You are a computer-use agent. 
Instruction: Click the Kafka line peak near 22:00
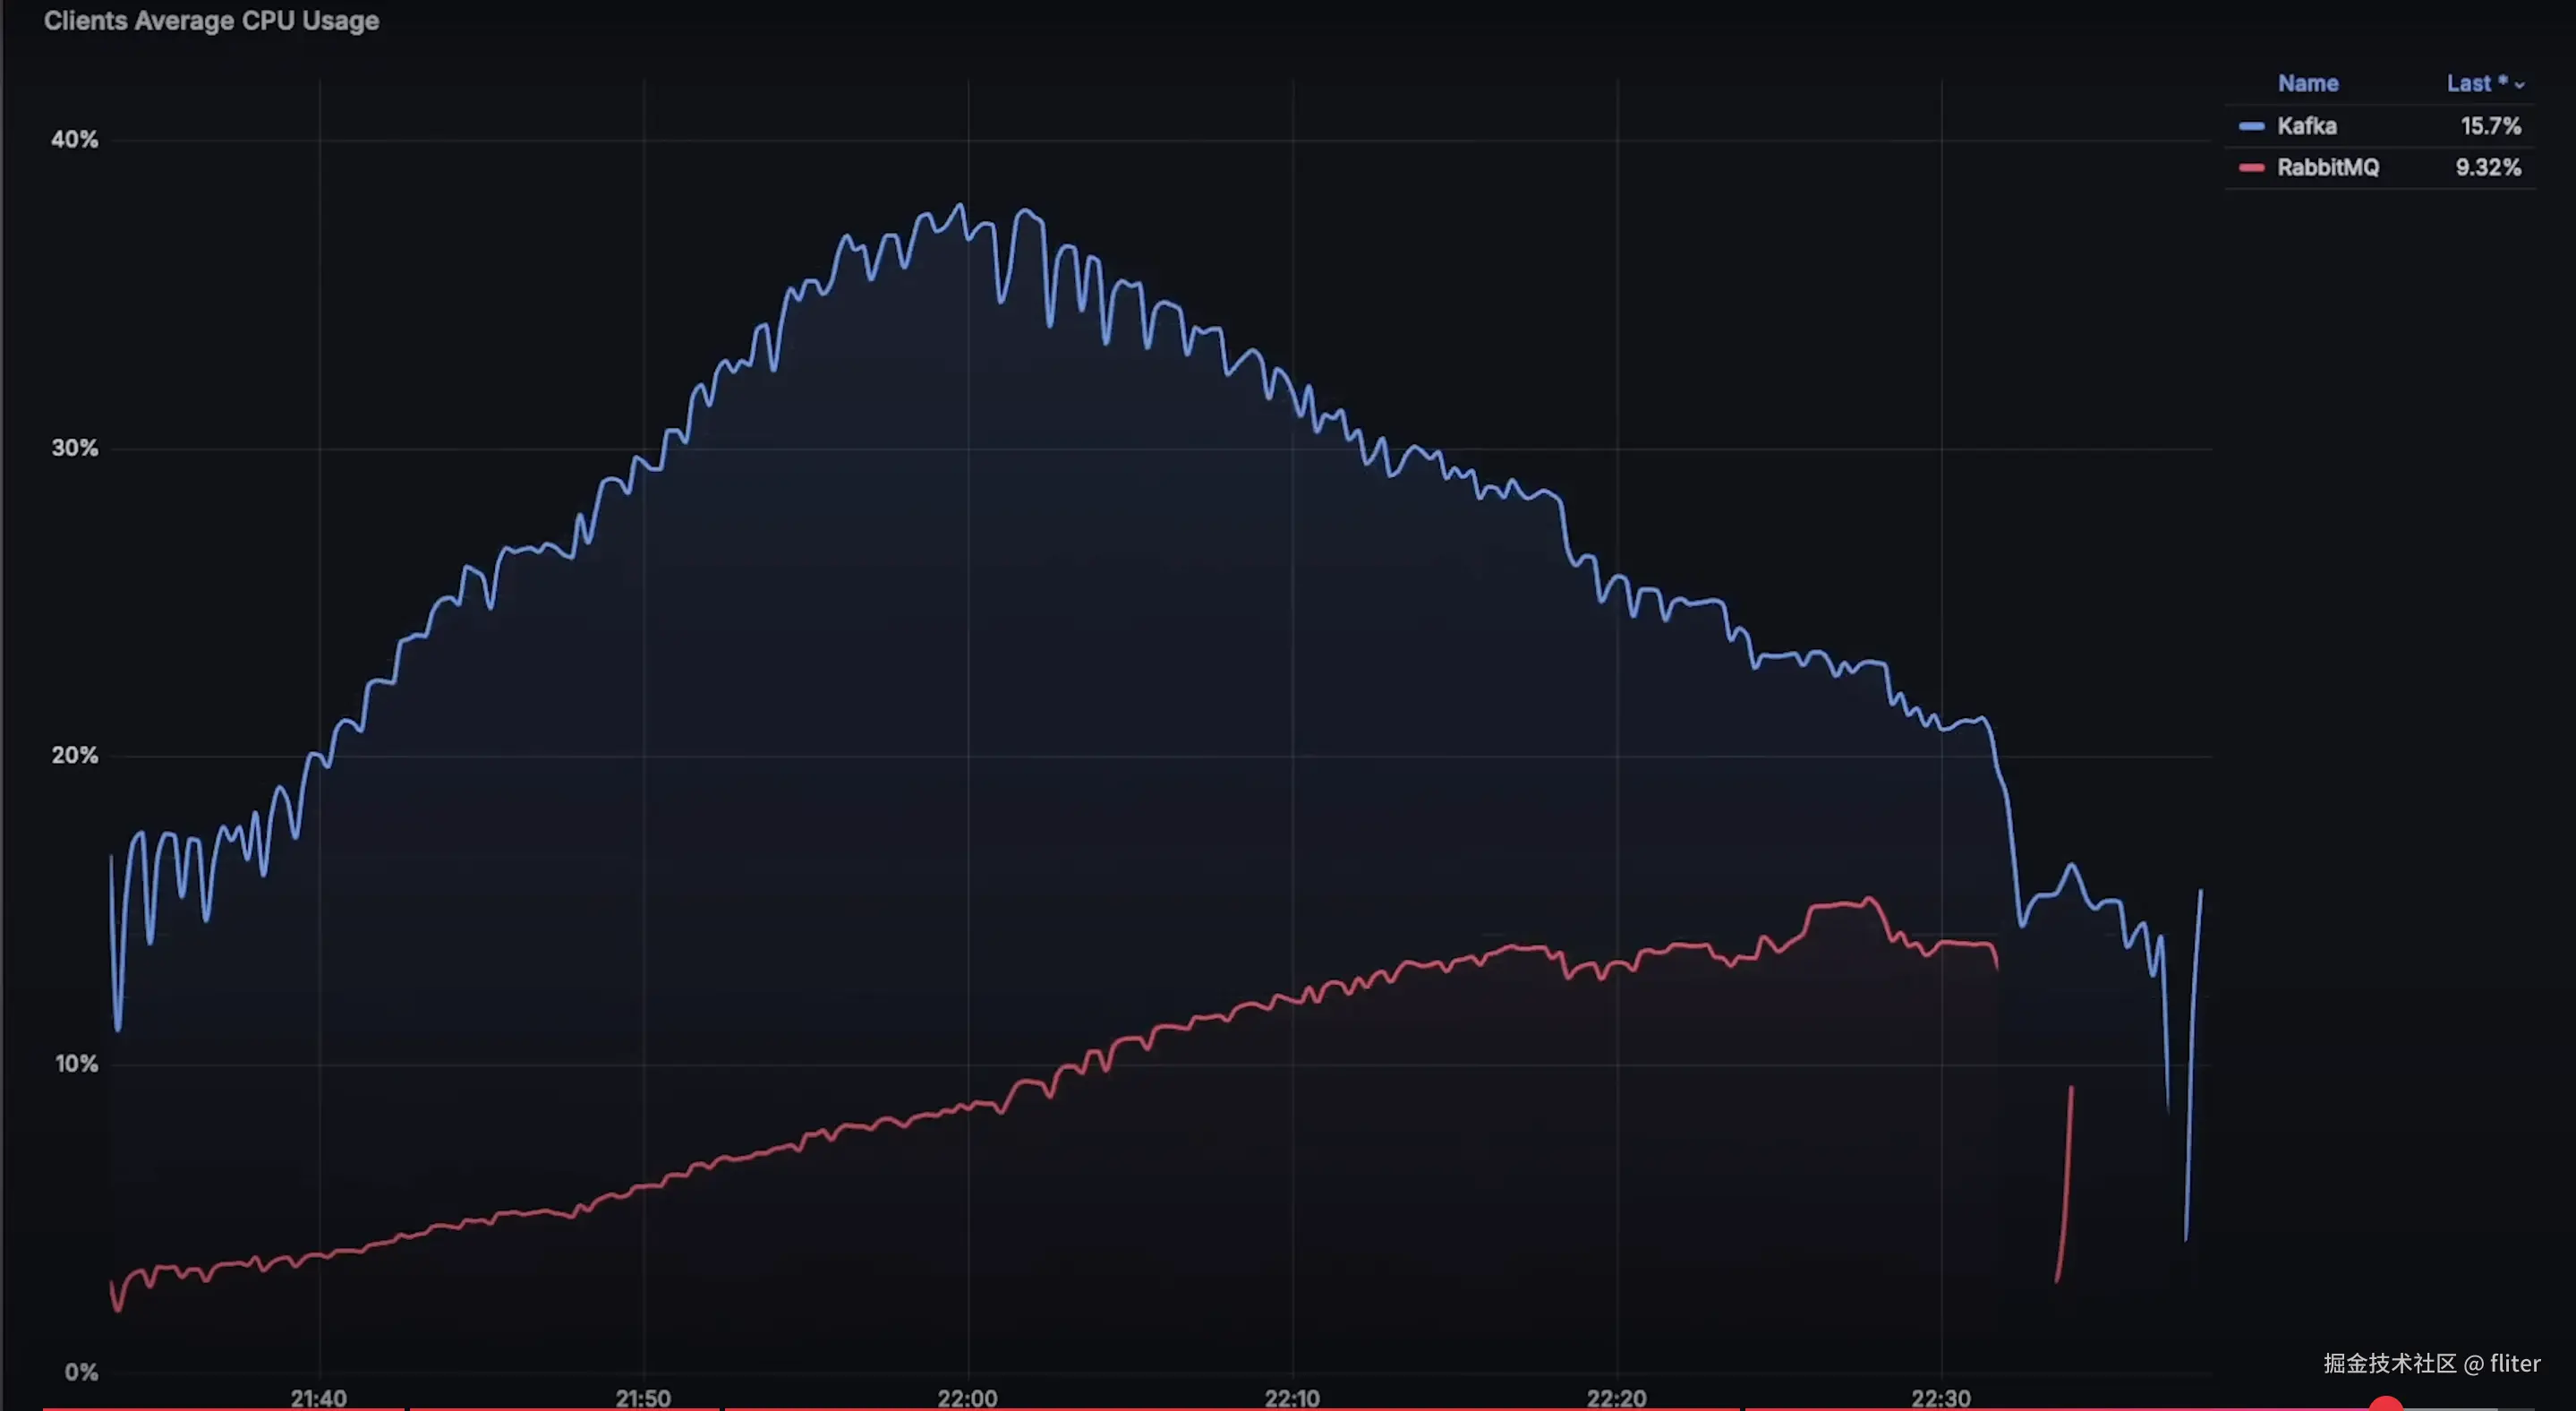(x=961, y=207)
